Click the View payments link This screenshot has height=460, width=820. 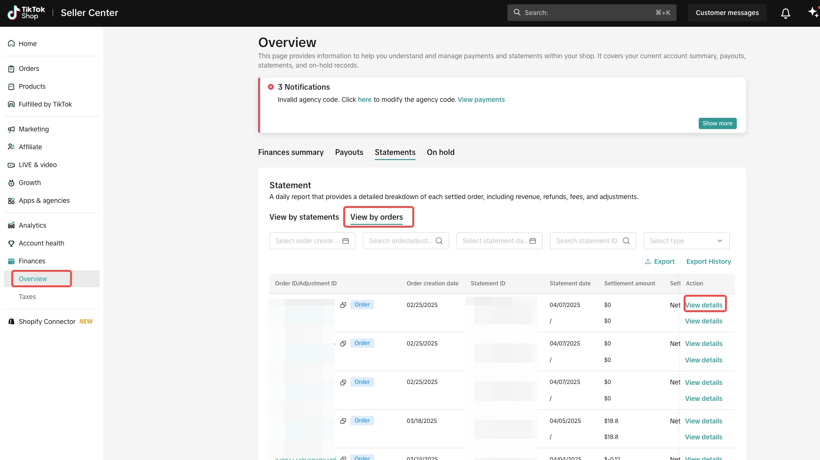[x=481, y=100]
